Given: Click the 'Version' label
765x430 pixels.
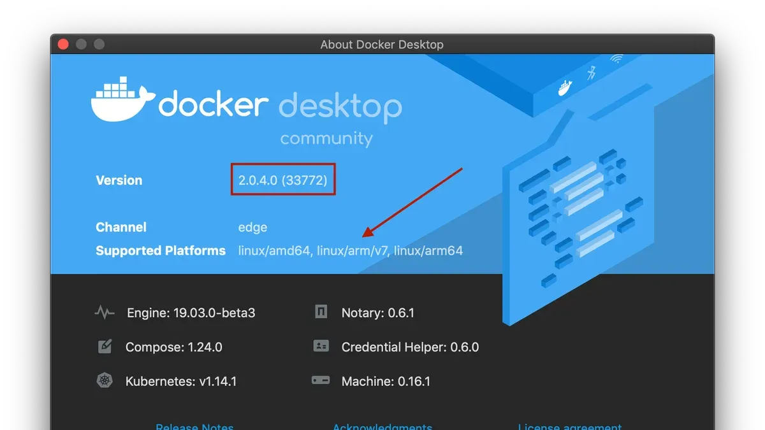Looking at the screenshot, I should pos(119,180).
